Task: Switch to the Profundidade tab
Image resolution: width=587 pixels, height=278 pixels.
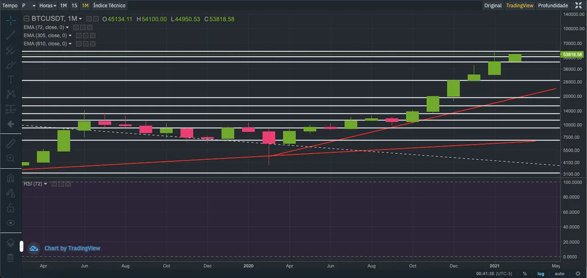Action: click(553, 5)
